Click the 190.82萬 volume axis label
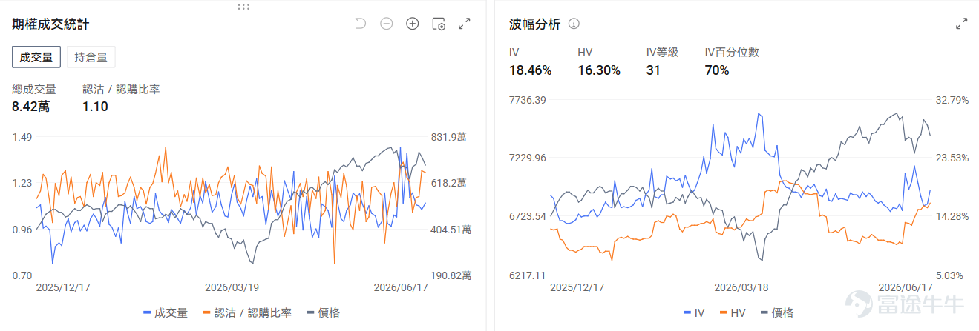The height and width of the screenshot is (331, 979). tap(451, 275)
